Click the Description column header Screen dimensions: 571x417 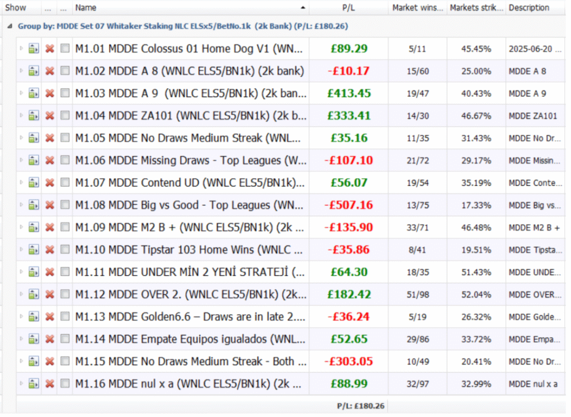(529, 8)
